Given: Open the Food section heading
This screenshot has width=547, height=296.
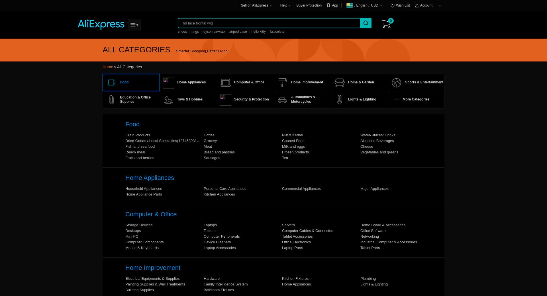Looking at the screenshot, I should pos(132,124).
